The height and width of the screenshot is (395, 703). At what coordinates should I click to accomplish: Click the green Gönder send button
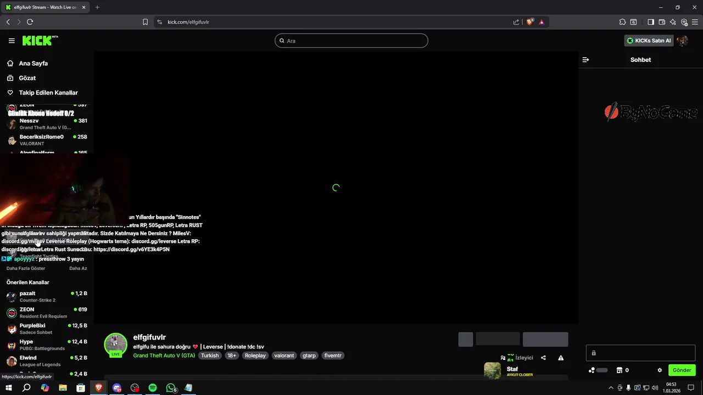pyautogui.click(x=682, y=370)
